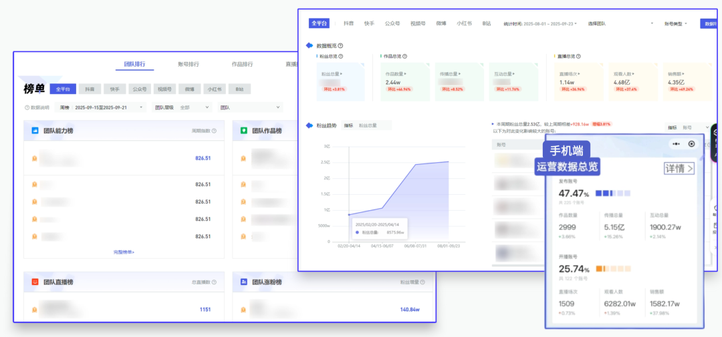This screenshot has height=337, width=722.
Task: Open the 团队 selector dropdown in ranking panel
Action: (x=250, y=107)
